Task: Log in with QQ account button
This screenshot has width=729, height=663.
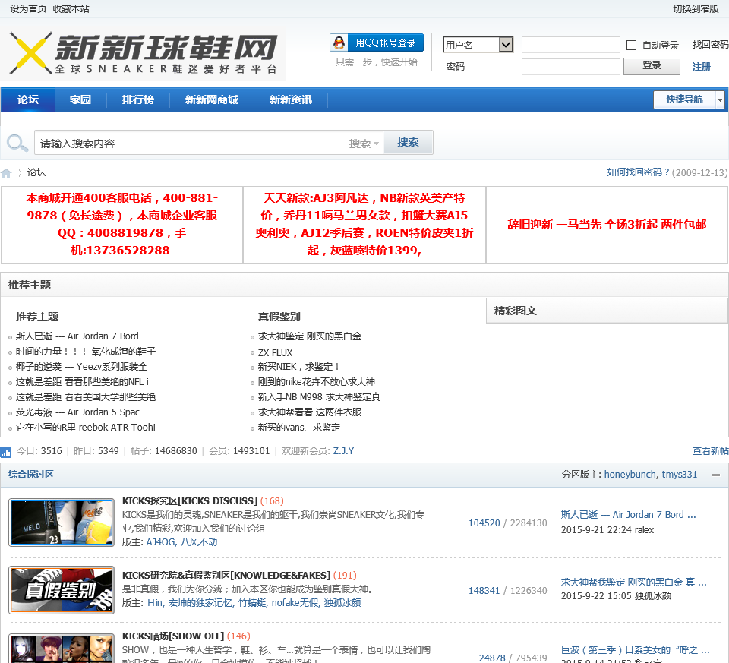Action: pos(377,43)
